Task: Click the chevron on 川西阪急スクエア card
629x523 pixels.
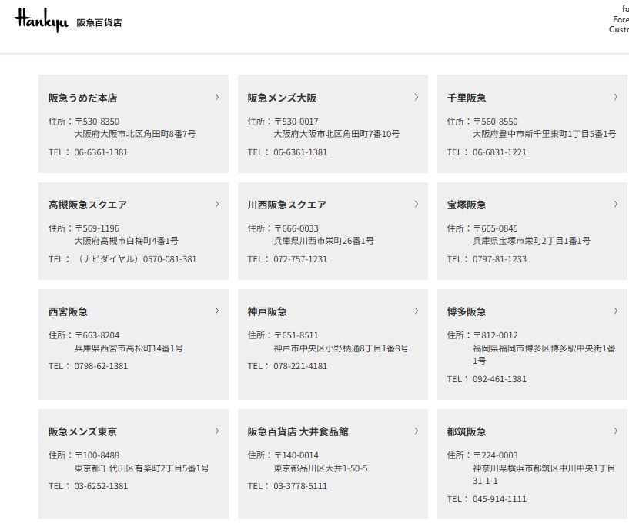Action: coord(417,204)
